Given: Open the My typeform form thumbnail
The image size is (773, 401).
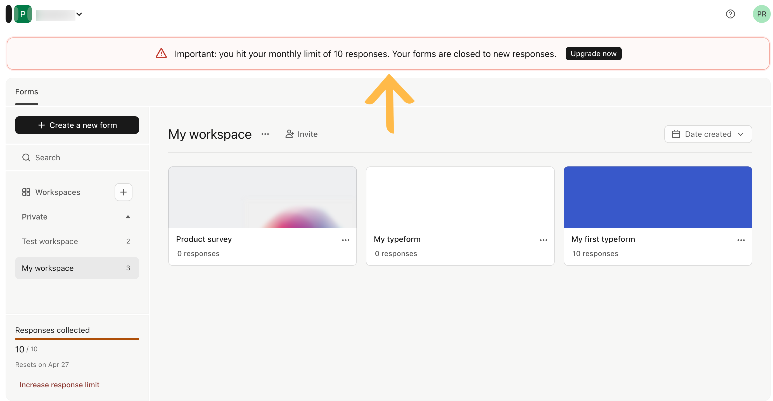Looking at the screenshot, I should 460,197.
